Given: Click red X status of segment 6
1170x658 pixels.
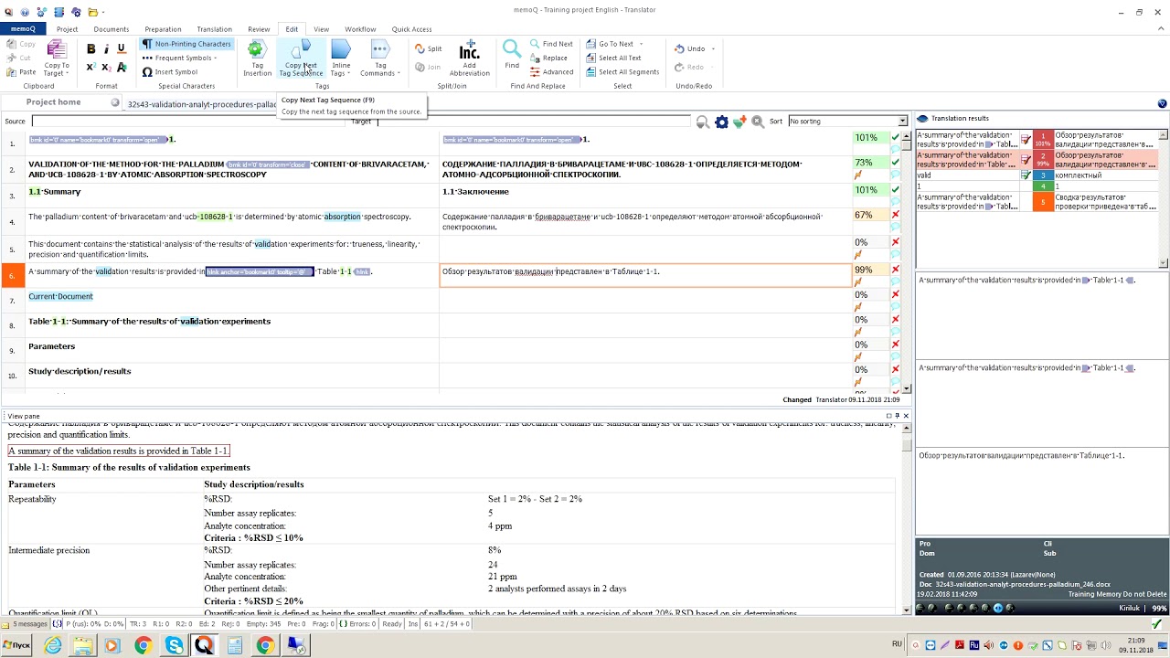Looking at the screenshot, I should point(895,270).
